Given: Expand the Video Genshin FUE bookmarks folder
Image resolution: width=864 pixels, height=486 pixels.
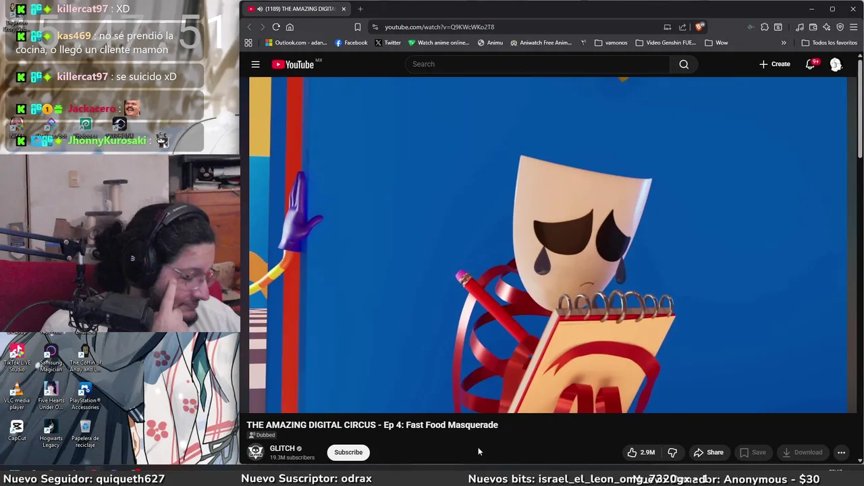Looking at the screenshot, I should [x=666, y=43].
